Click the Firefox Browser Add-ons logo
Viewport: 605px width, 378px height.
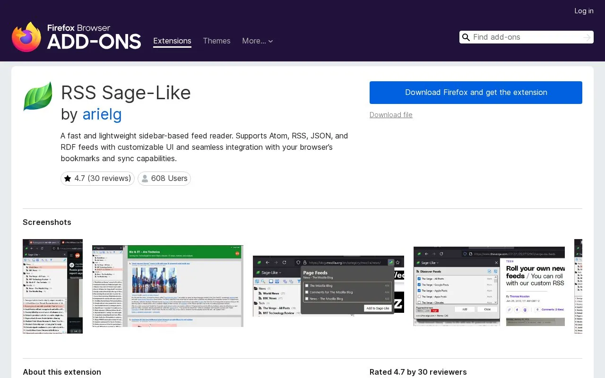tap(77, 37)
